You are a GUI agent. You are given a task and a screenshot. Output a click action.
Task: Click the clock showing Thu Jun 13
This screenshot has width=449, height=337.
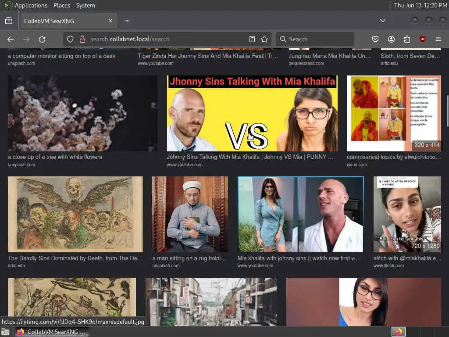(420, 5)
